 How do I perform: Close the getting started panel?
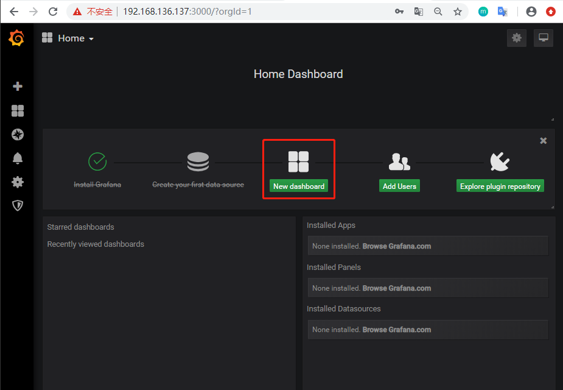click(544, 141)
